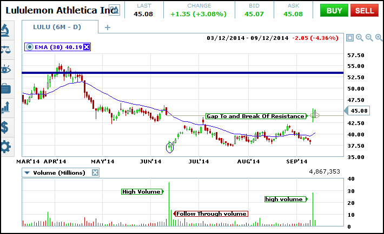Remove the EMA (30) indicator with X

click(x=87, y=47)
